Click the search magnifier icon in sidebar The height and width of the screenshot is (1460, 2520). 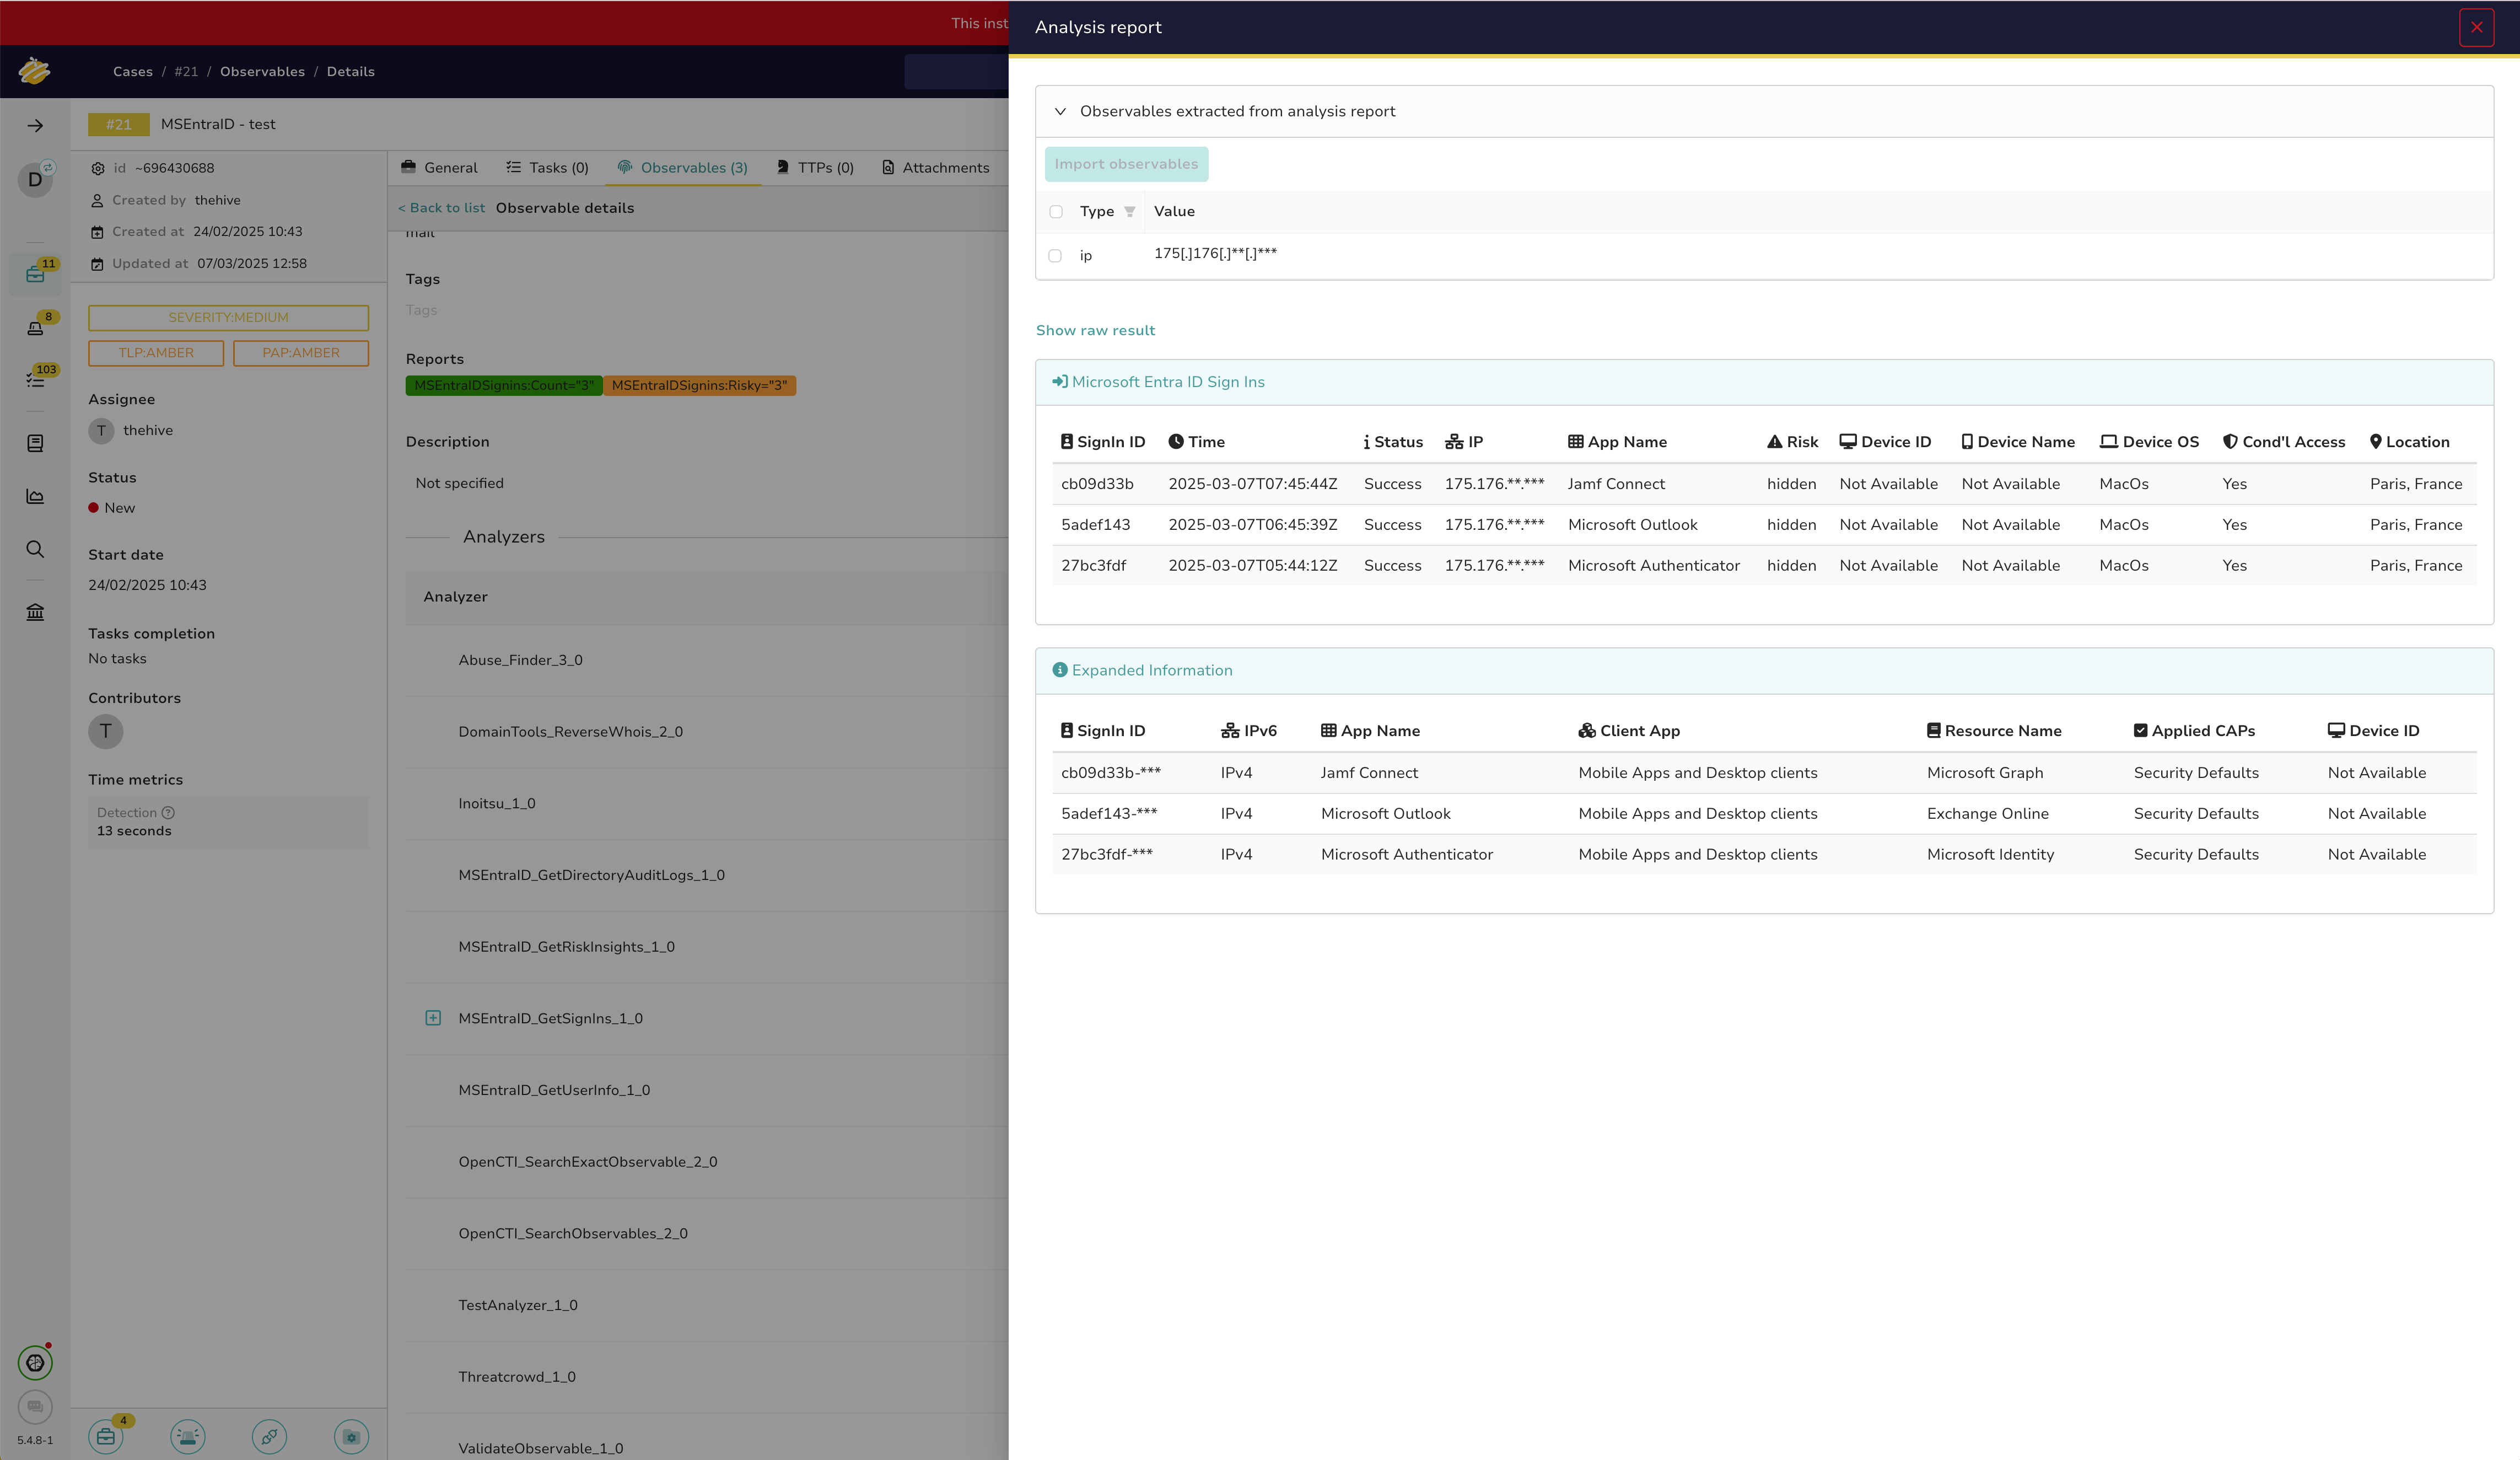pyautogui.click(x=35, y=549)
